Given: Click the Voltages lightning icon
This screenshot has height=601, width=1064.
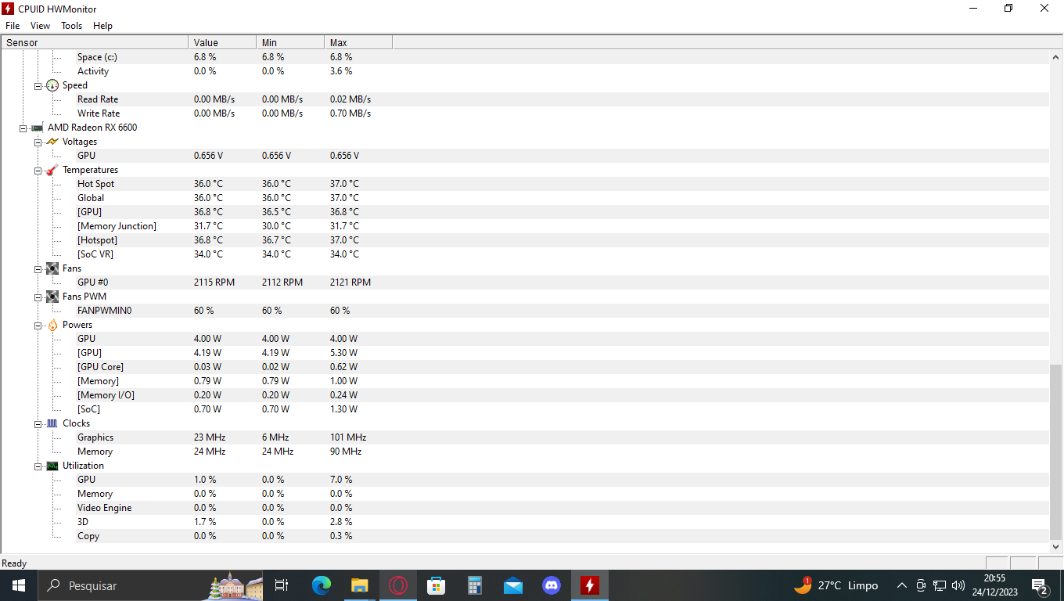Looking at the screenshot, I should pos(52,142).
